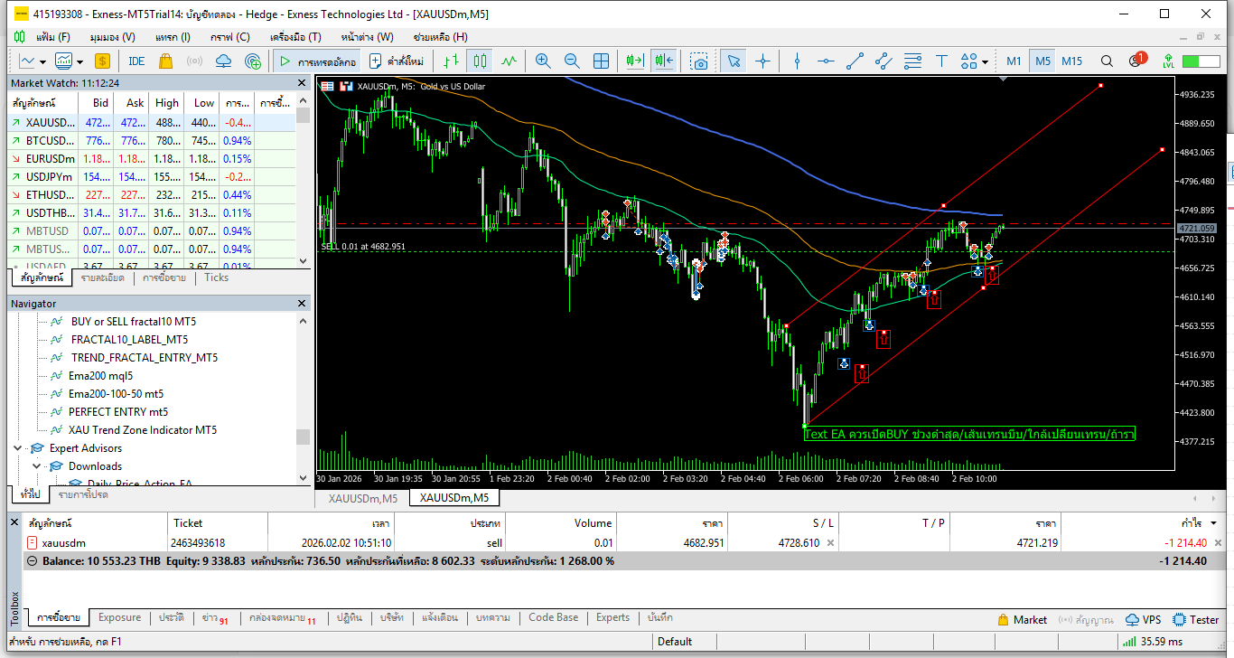Switch chart to bar chart mode
The image size is (1234, 658).
click(453, 61)
